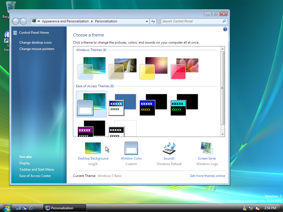Open the Display link under See also
This screenshot has width=283, height=212.
25,163
